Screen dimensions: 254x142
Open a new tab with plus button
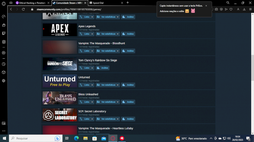coord(128,3)
